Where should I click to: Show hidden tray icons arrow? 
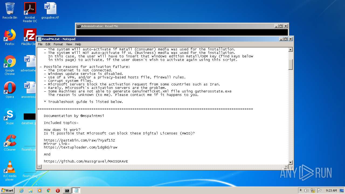(x=301, y=190)
